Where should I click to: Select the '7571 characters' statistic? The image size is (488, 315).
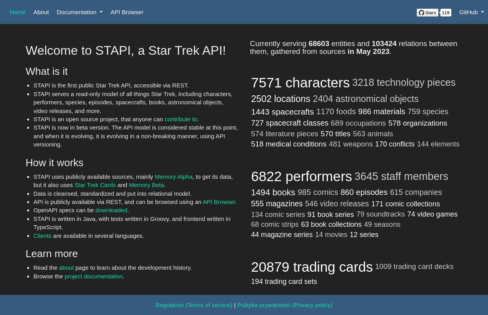pyautogui.click(x=300, y=83)
